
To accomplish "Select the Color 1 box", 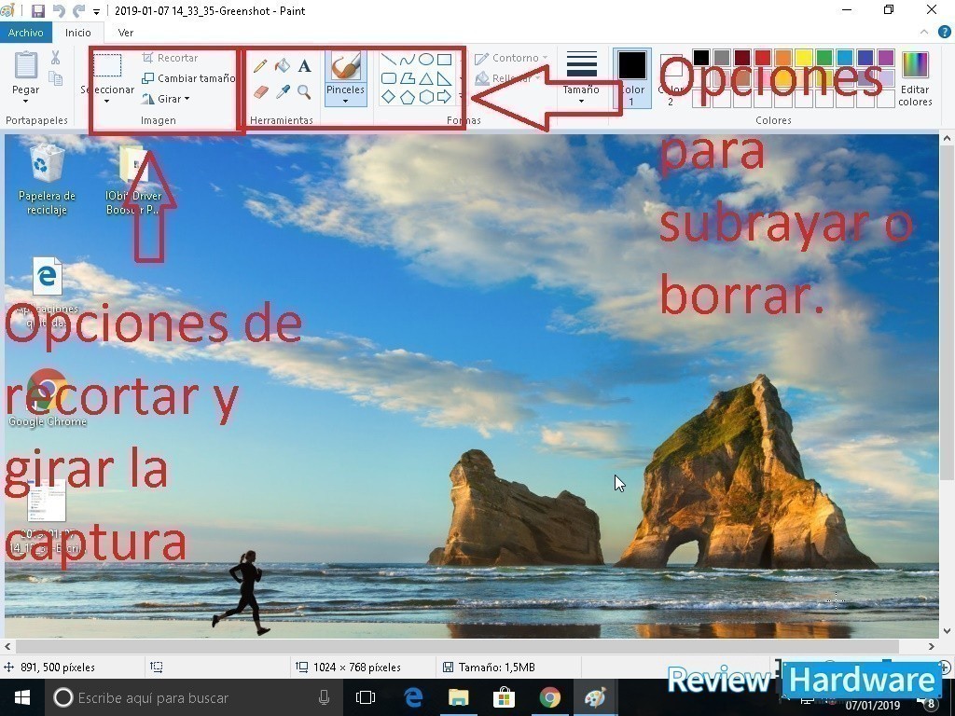I will click(x=632, y=78).
